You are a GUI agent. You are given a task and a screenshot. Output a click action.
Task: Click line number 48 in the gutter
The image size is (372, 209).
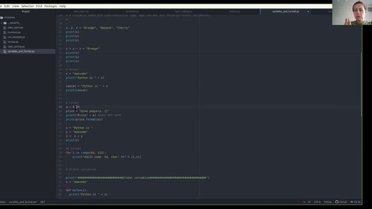click(x=60, y=107)
